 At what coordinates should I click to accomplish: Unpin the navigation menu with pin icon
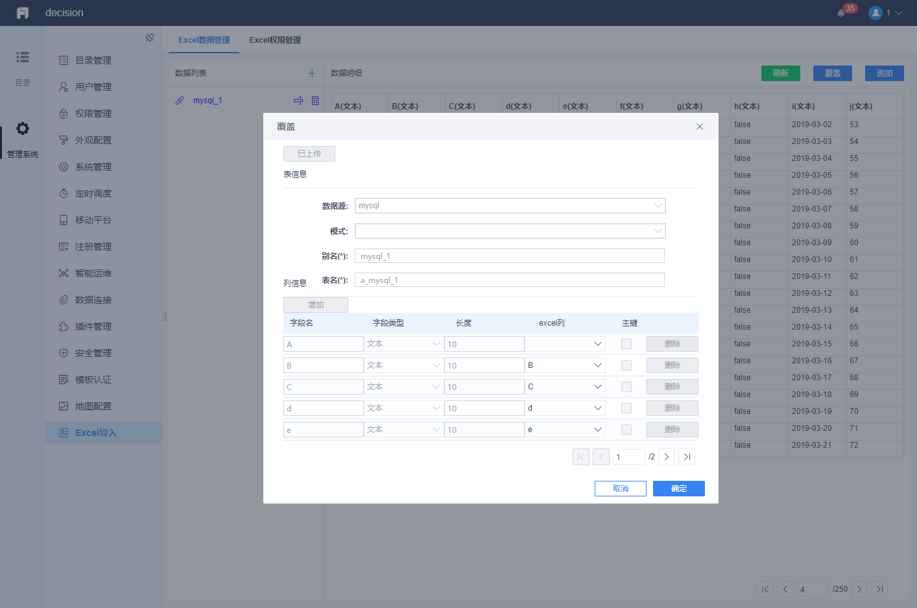pos(150,38)
